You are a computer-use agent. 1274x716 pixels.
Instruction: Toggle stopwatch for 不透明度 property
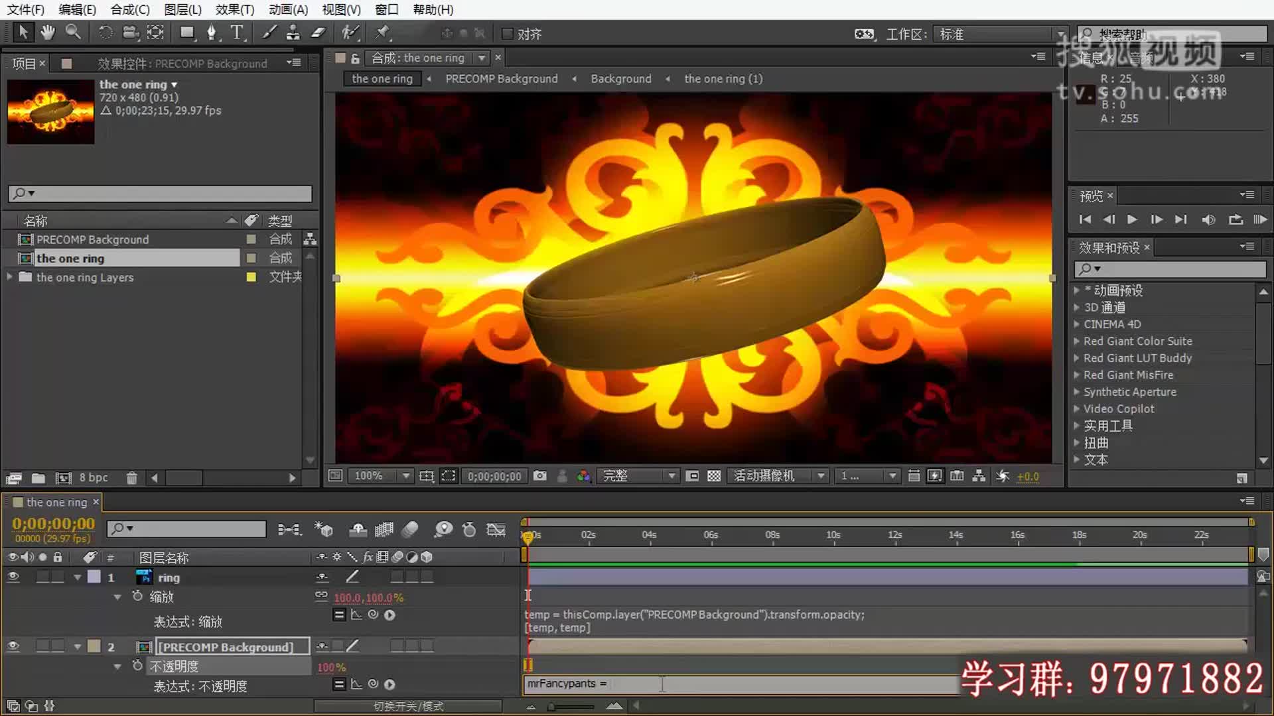click(137, 666)
